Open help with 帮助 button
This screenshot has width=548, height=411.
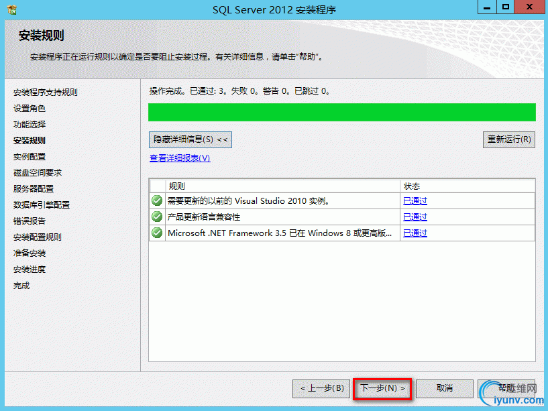[506, 389]
